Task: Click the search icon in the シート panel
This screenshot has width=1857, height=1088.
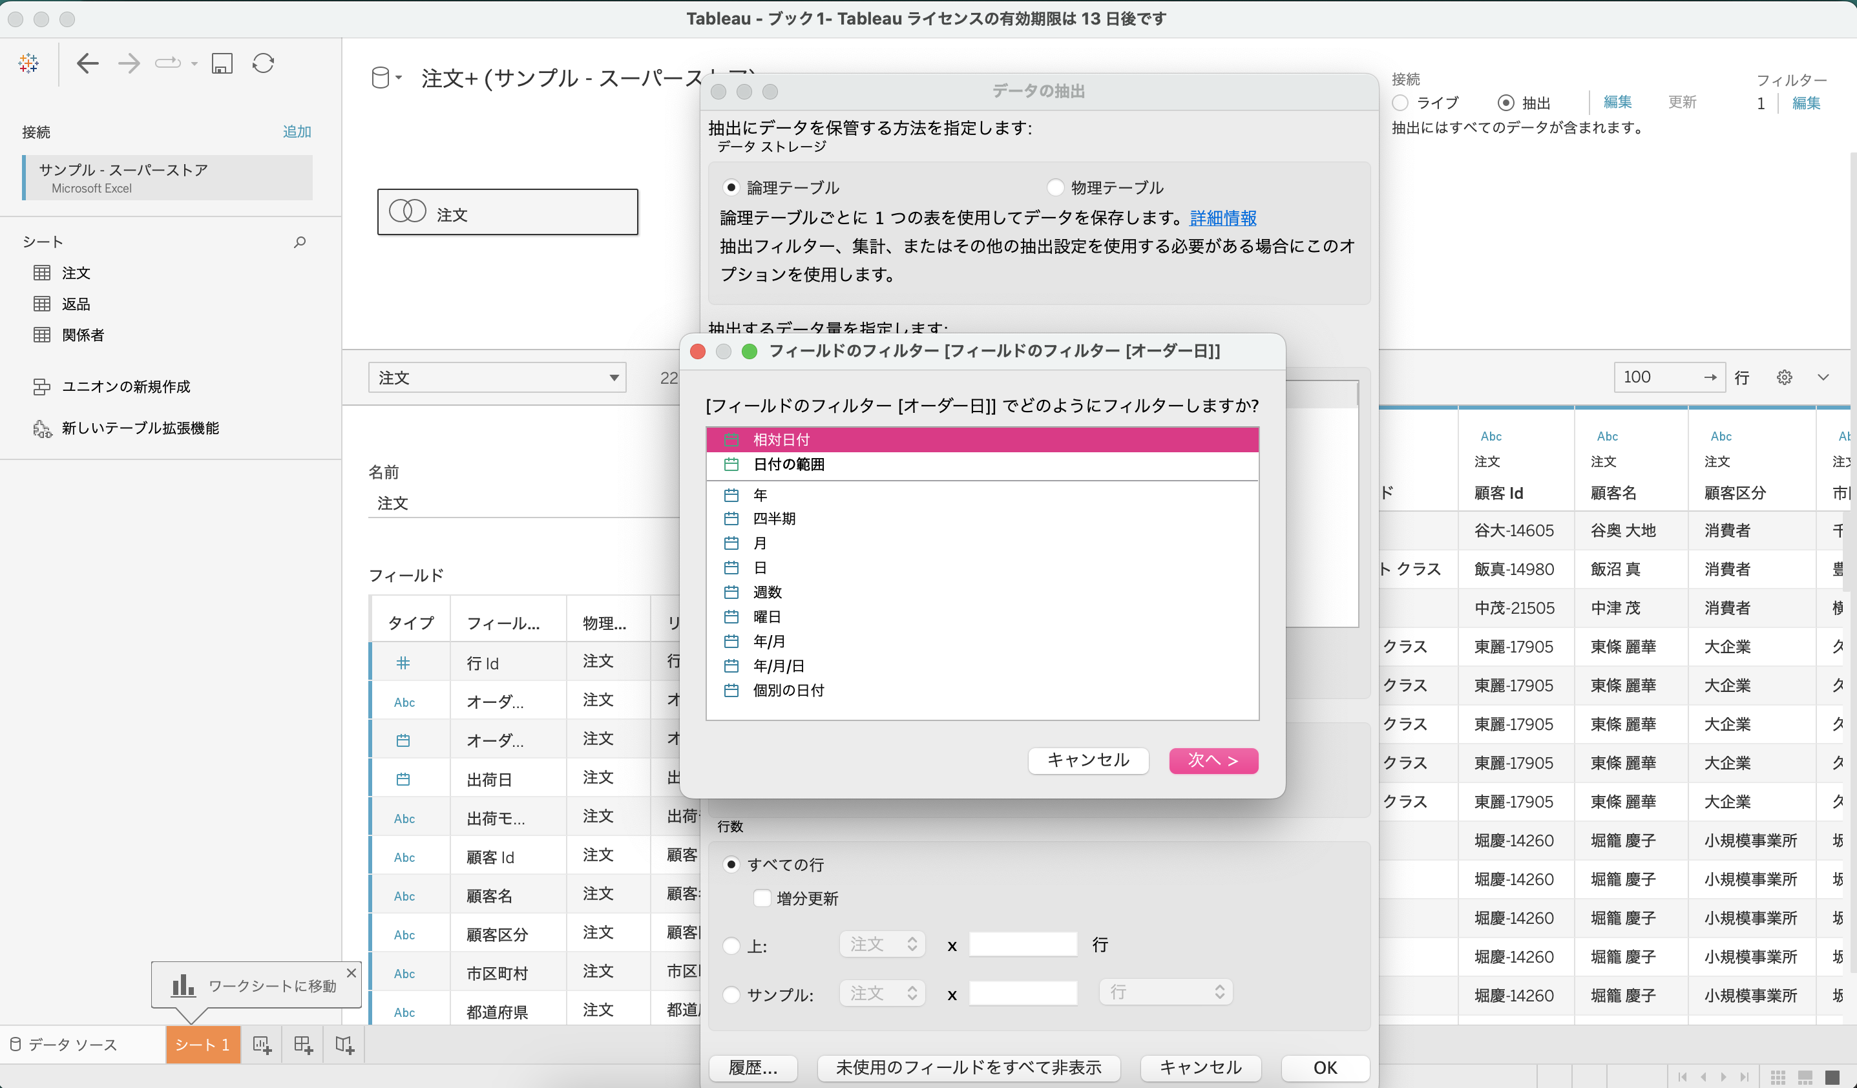Action: click(x=300, y=242)
